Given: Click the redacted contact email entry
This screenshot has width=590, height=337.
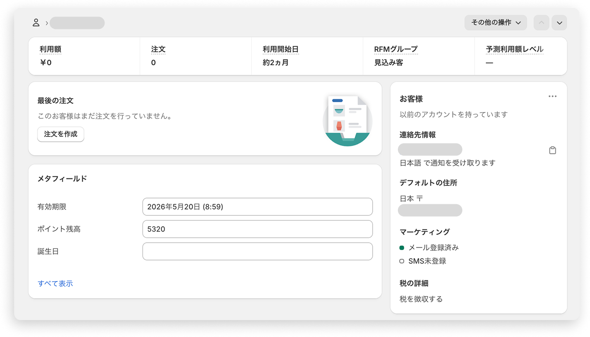Looking at the screenshot, I should point(430,149).
